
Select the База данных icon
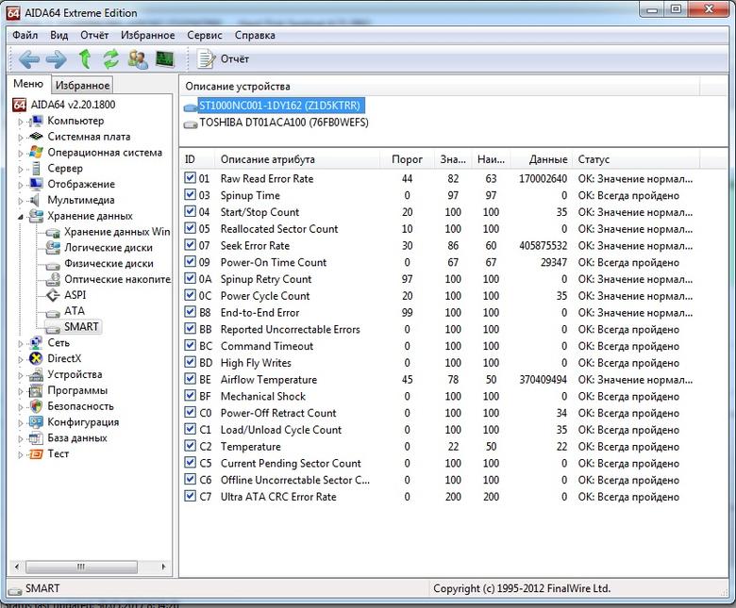click(36, 437)
